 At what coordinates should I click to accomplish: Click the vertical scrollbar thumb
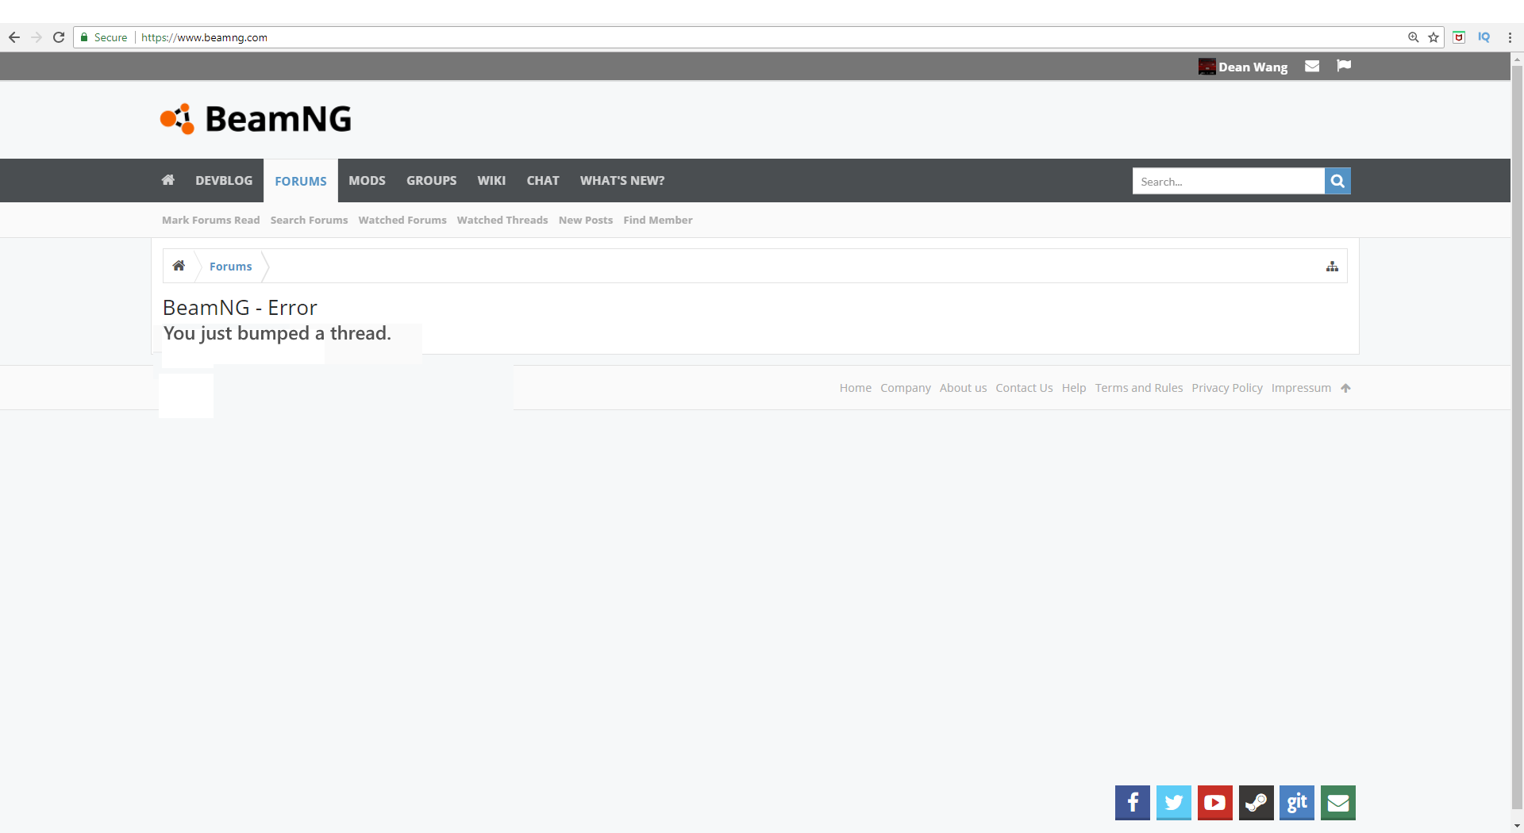pos(1517,436)
